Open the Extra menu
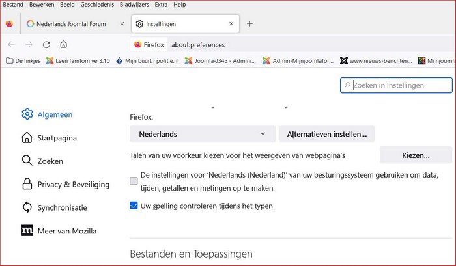The width and height of the screenshot is (456, 266). pyautogui.click(x=161, y=5)
